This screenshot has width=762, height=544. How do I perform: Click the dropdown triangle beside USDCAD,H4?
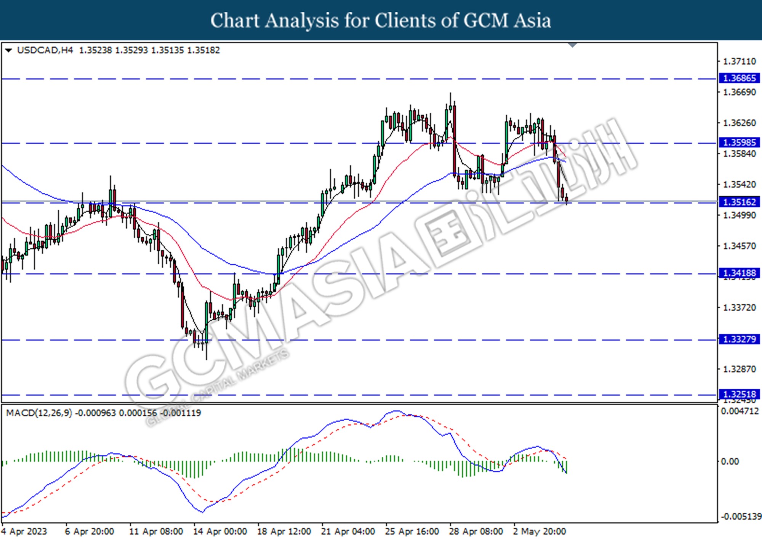point(8,50)
